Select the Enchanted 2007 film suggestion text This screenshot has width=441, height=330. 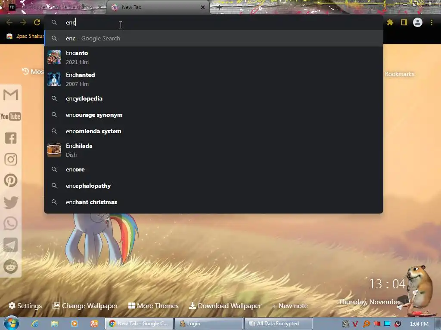(x=81, y=79)
